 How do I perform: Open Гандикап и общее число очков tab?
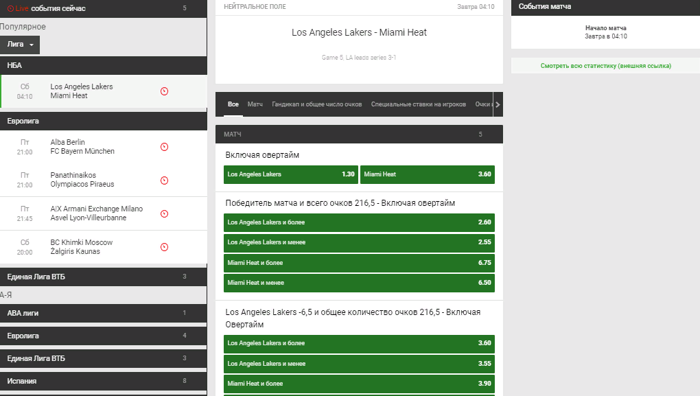click(x=316, y=104)
